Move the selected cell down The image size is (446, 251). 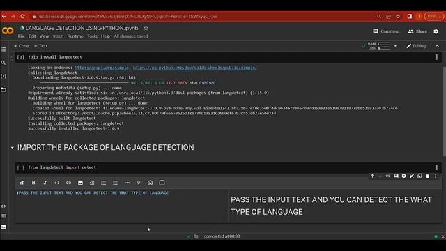coord(380,176)
